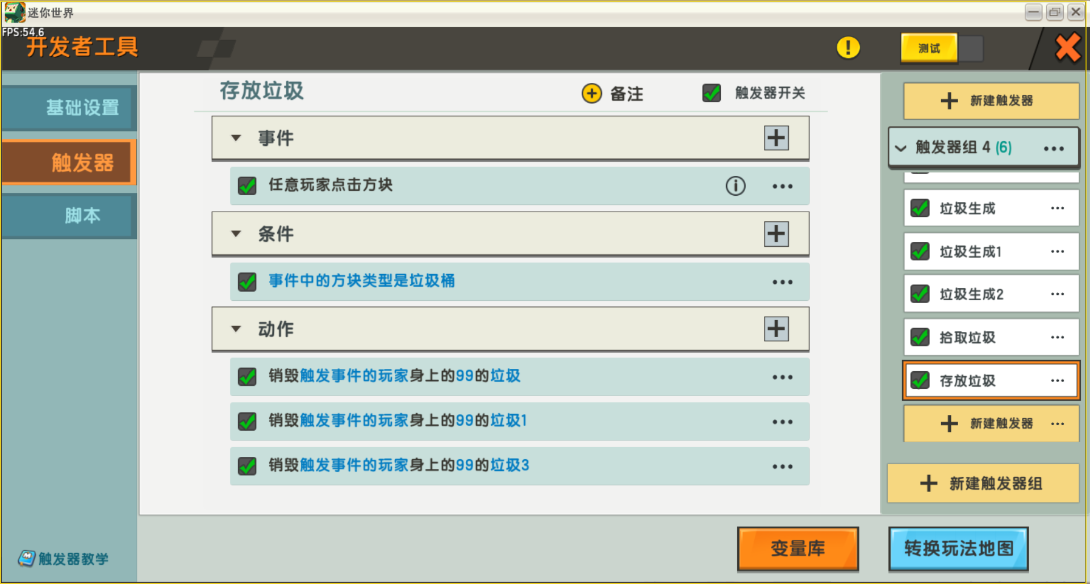The image size is (1090, 584).
Task: Add a new action with plus icon
Action: 776,329
